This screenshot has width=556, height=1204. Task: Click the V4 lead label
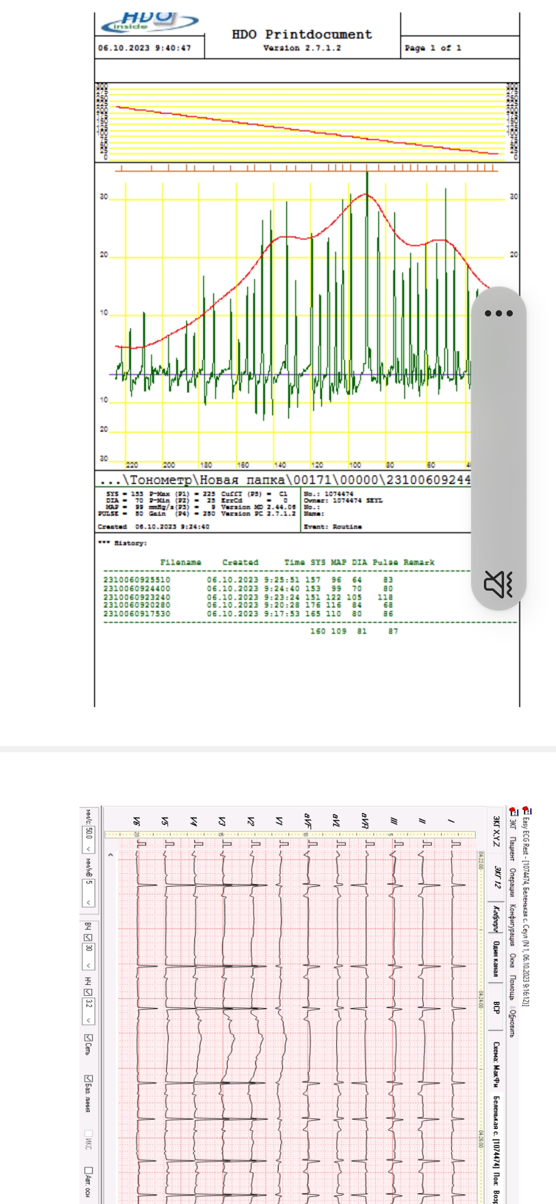194,821
